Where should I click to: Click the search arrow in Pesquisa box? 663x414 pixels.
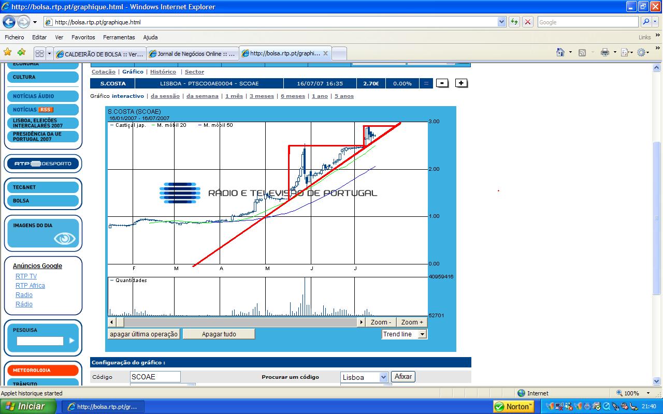71,341
